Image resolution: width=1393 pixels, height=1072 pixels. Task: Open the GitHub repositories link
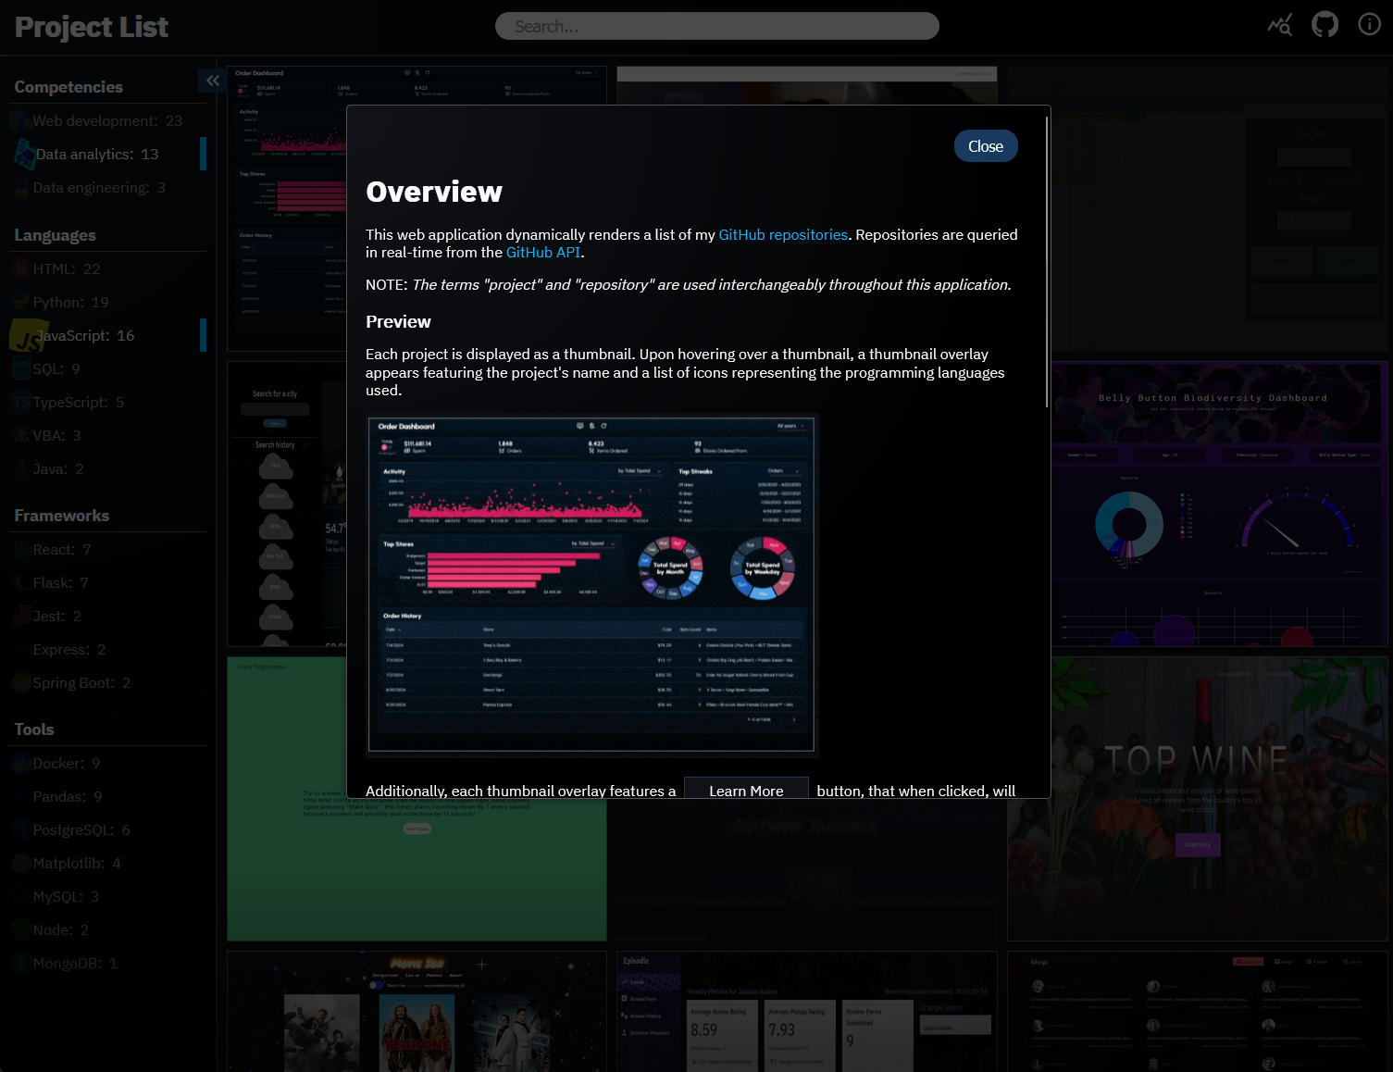tap(783, 235)
